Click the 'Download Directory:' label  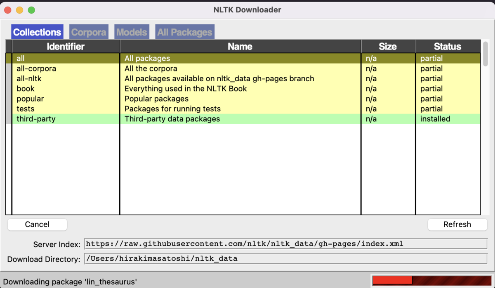(44, 260)
